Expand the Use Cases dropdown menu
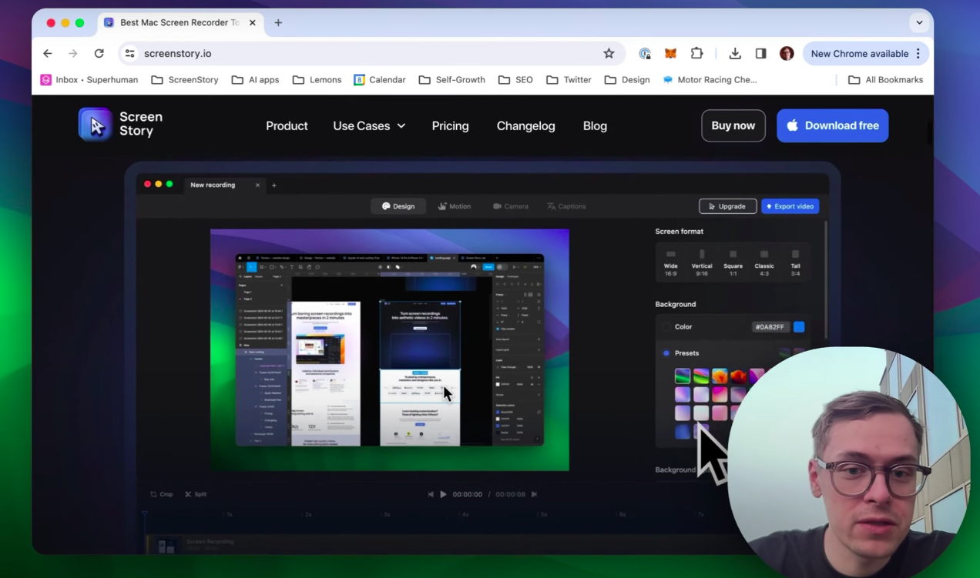Screen dimensions: 980x578 click(369, 126)
